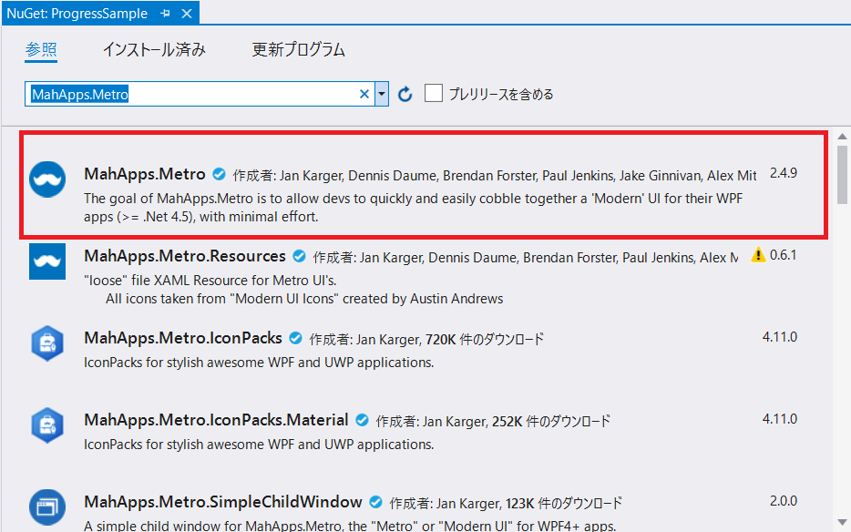Click the MahApps.Metro mustache package icon

tap(47, 179)
